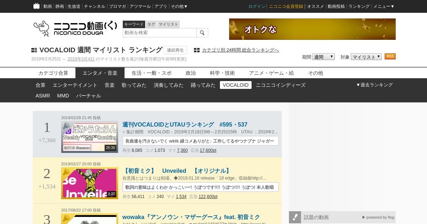Click ニコニコ会員登録 registration link

pyautogui.click(x=286, y=6)
